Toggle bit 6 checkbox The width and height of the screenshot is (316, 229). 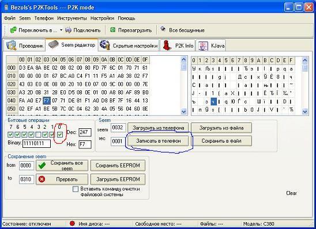(17, 134)
